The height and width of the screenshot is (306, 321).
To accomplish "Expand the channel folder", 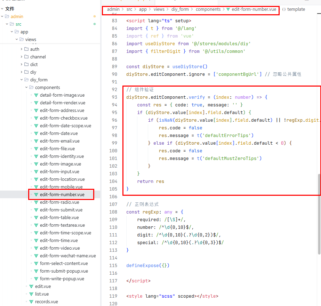I will (22, 57).
